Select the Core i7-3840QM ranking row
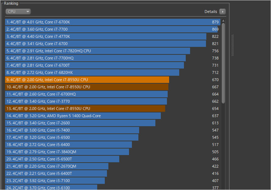This screenshot has width=271, height=190. pos(113,152)
